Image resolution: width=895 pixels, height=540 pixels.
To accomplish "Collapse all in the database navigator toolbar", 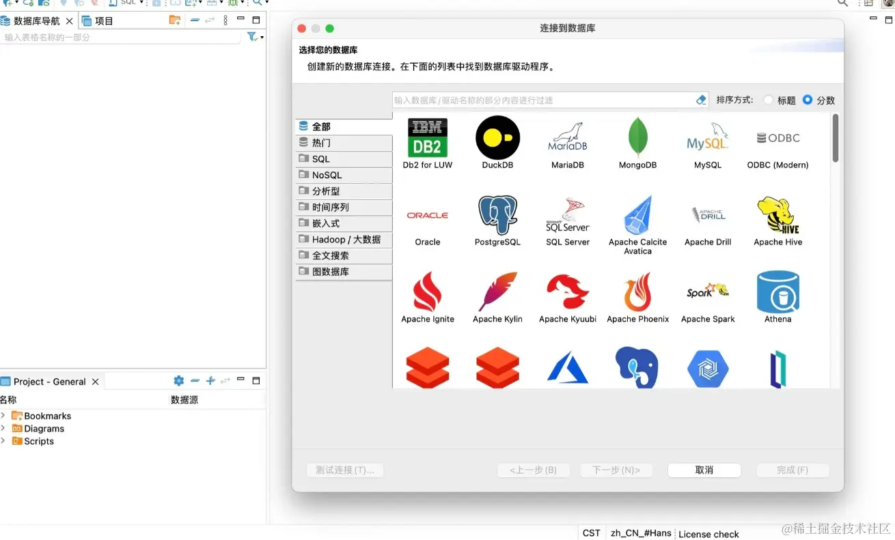I will (x=195, y=20).
